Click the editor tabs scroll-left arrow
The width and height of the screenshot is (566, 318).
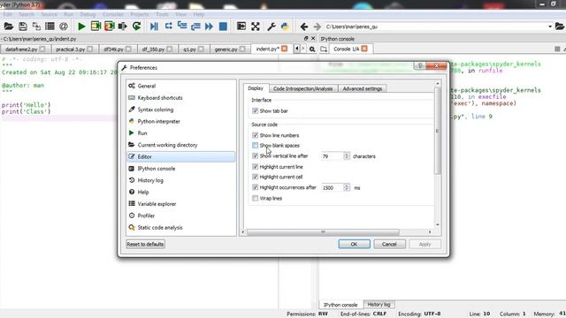tap(297, 49)
